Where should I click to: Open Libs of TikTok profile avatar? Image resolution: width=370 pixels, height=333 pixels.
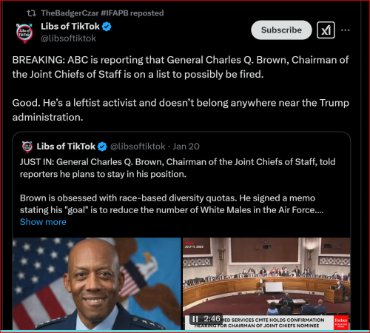tap(24, 33)
